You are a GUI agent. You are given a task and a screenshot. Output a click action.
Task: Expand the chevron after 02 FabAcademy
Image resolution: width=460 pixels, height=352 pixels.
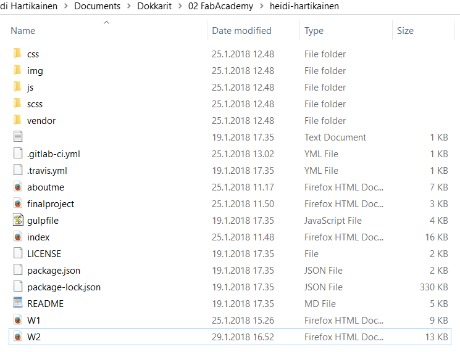click(261, 6)
